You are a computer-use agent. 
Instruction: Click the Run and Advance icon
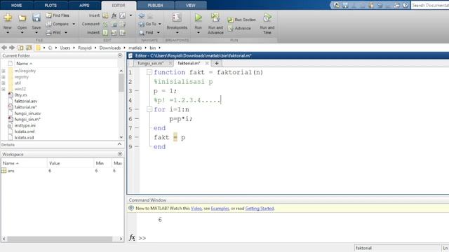point(215,17)
